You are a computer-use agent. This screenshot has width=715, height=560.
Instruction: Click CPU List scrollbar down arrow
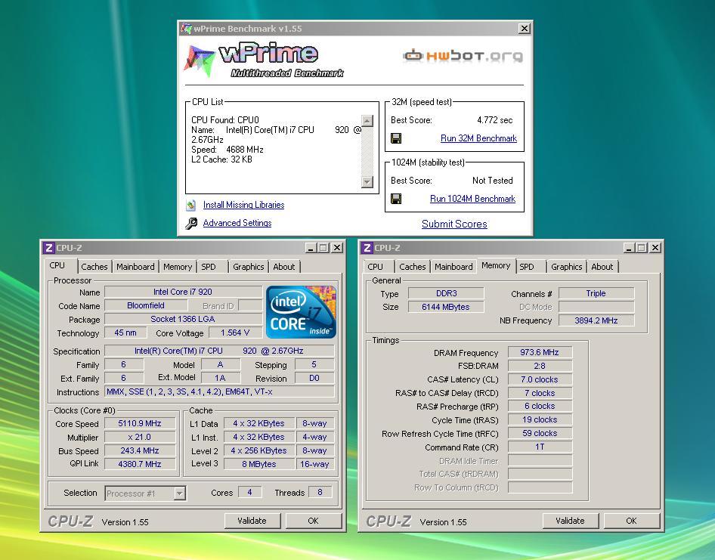coord(367,182)
